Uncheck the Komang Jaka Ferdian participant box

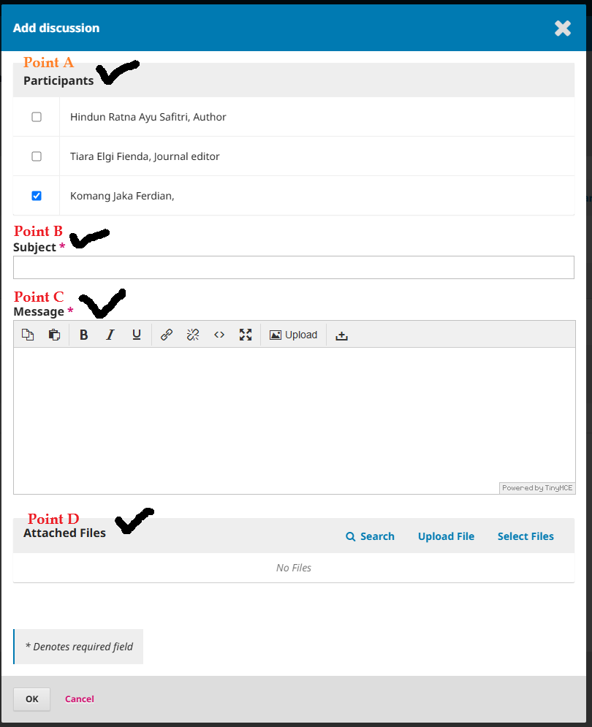coord(37,196)
